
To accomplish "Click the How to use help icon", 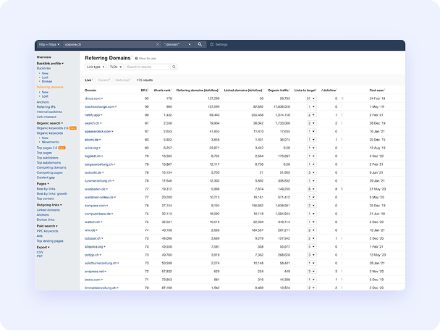I will [x=135, y=58].
